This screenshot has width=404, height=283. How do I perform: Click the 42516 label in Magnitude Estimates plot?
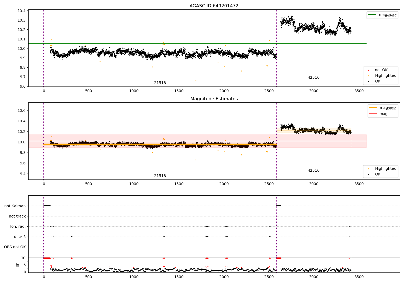coord(314,171)
